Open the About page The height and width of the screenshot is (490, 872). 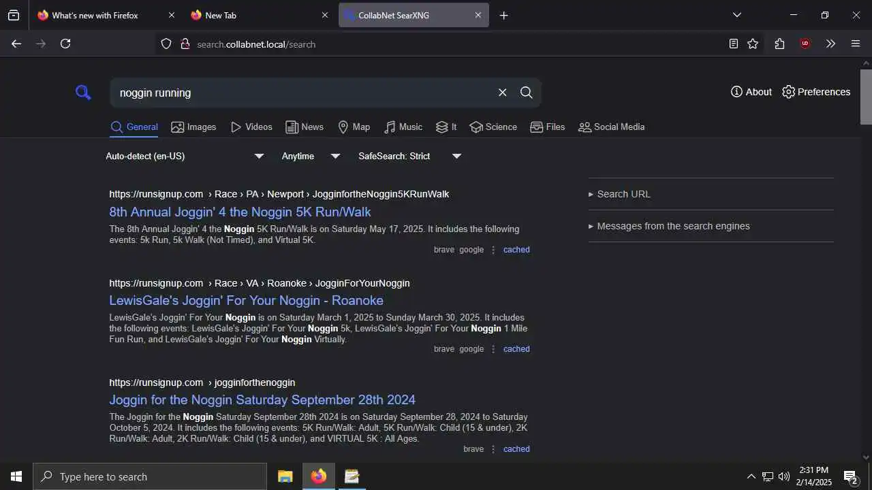pos(751,92)
